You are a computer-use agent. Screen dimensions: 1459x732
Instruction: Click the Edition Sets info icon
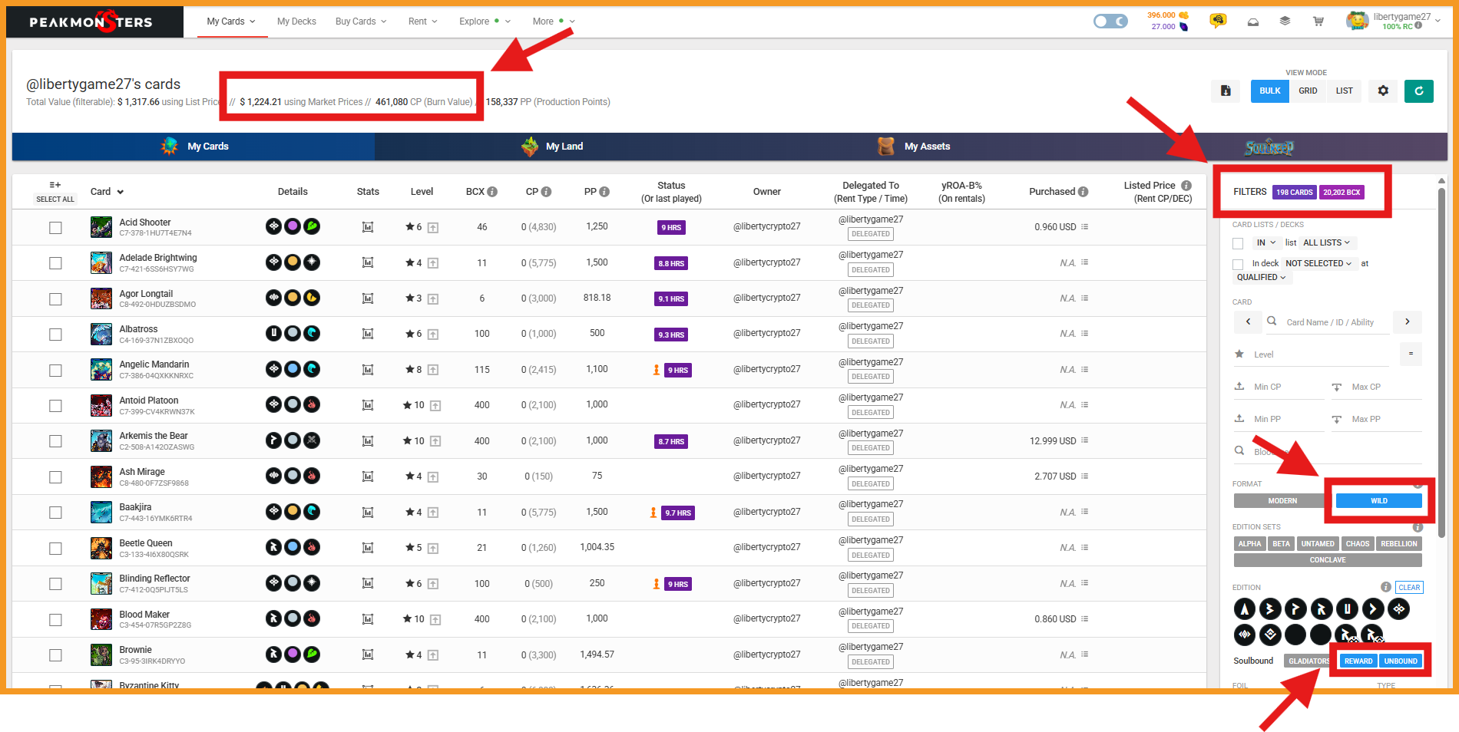pos(1418,527)
